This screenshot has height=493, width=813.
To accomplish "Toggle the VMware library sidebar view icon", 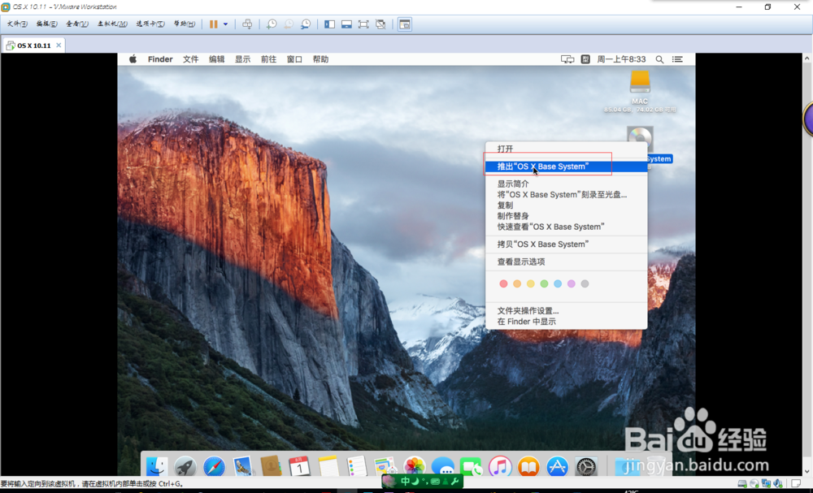I will [x=329, y=24].
